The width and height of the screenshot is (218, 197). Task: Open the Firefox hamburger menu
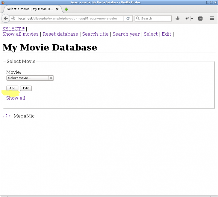[212, 18]
